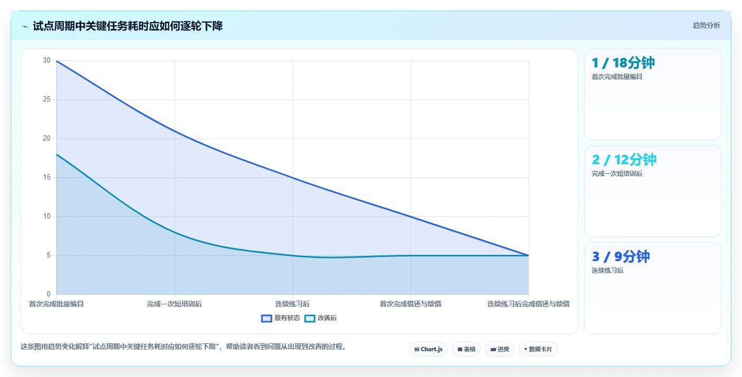Click the x-axis label 首次完成借还与续借
This screenshot has height=377, width=742.
click(411, 304)
